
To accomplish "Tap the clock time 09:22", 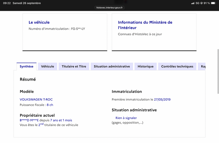I will pos(7,3).
